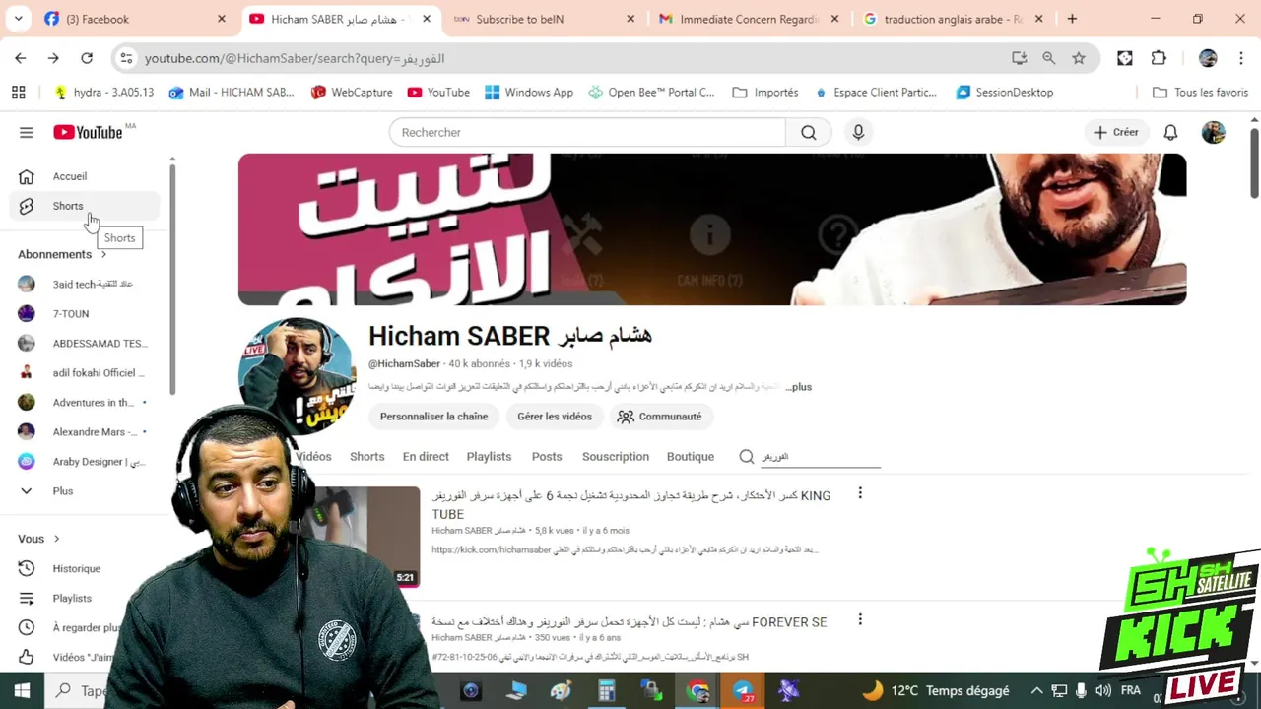Expand the Vous section chevron

coord(56,539)
